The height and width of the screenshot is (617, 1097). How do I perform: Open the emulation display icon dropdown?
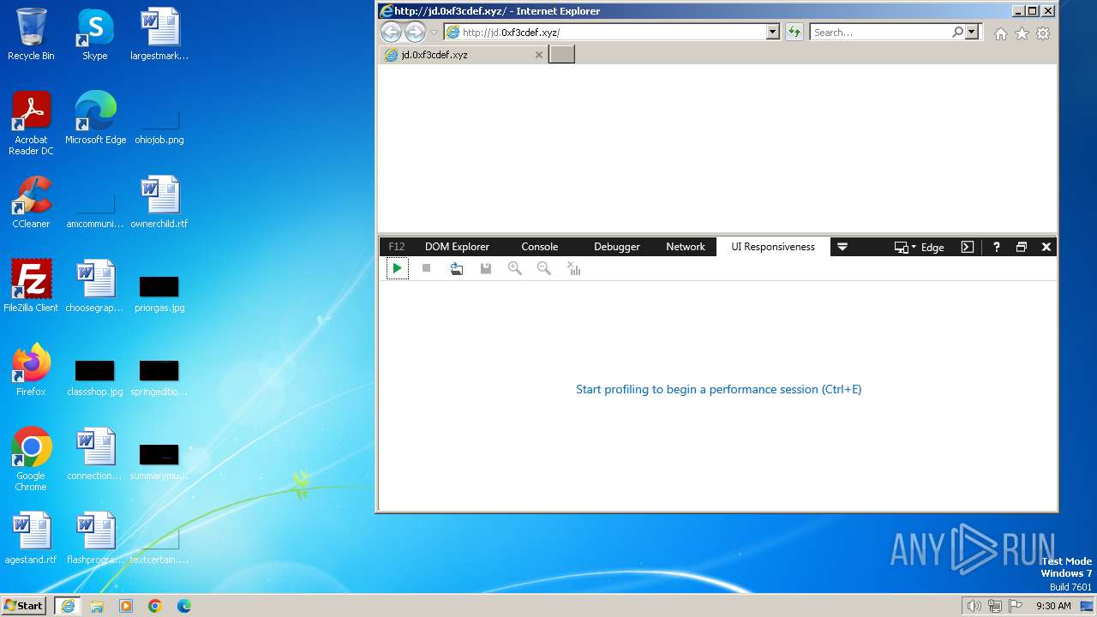coord(905,247)
